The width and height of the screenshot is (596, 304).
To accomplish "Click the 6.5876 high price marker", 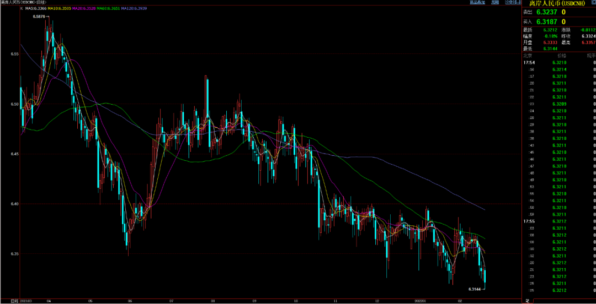I will point(39,17).
